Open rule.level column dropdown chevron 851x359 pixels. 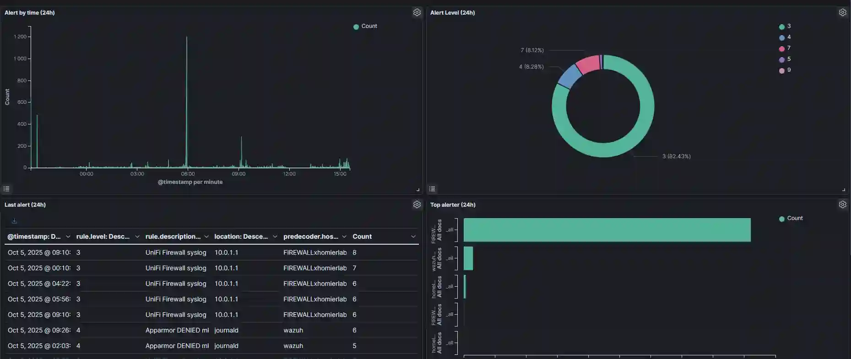[137, 236]
